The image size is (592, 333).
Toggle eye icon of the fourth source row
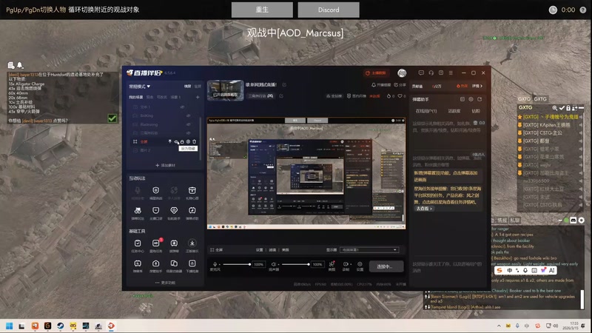[x=188, y=133]
